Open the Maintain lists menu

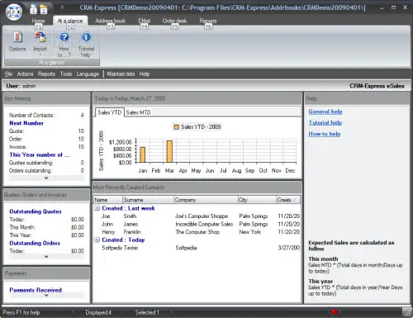pos(121,74)
